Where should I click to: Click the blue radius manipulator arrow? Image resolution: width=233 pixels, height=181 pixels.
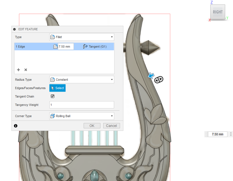[151, 76]
